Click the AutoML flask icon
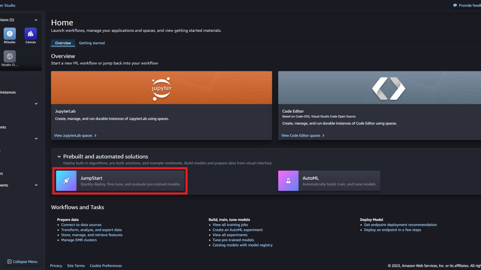 coord(288,181)
